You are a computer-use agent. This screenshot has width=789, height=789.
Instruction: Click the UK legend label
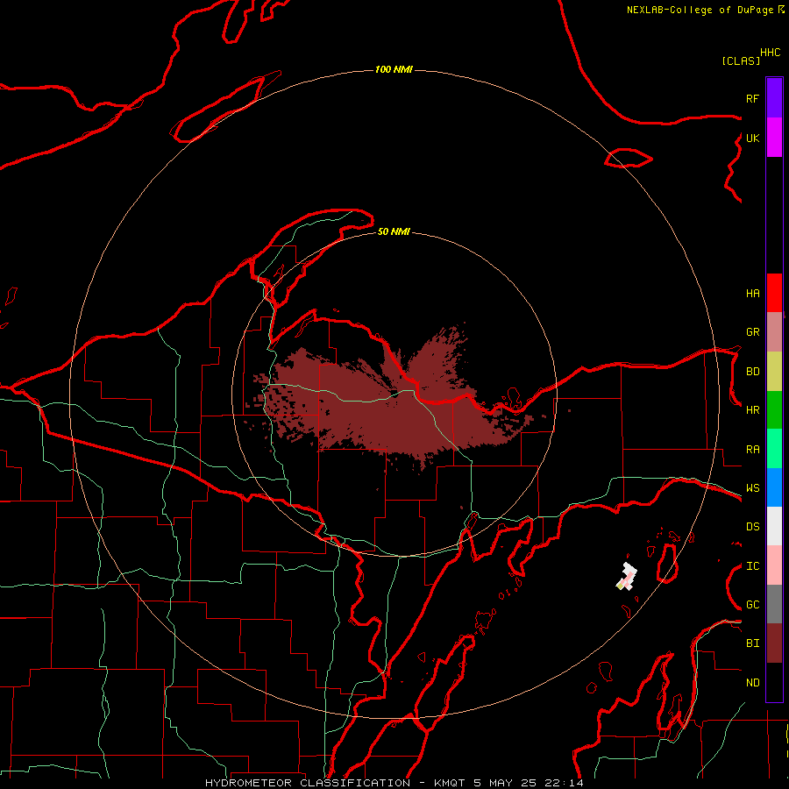(752, 138)
